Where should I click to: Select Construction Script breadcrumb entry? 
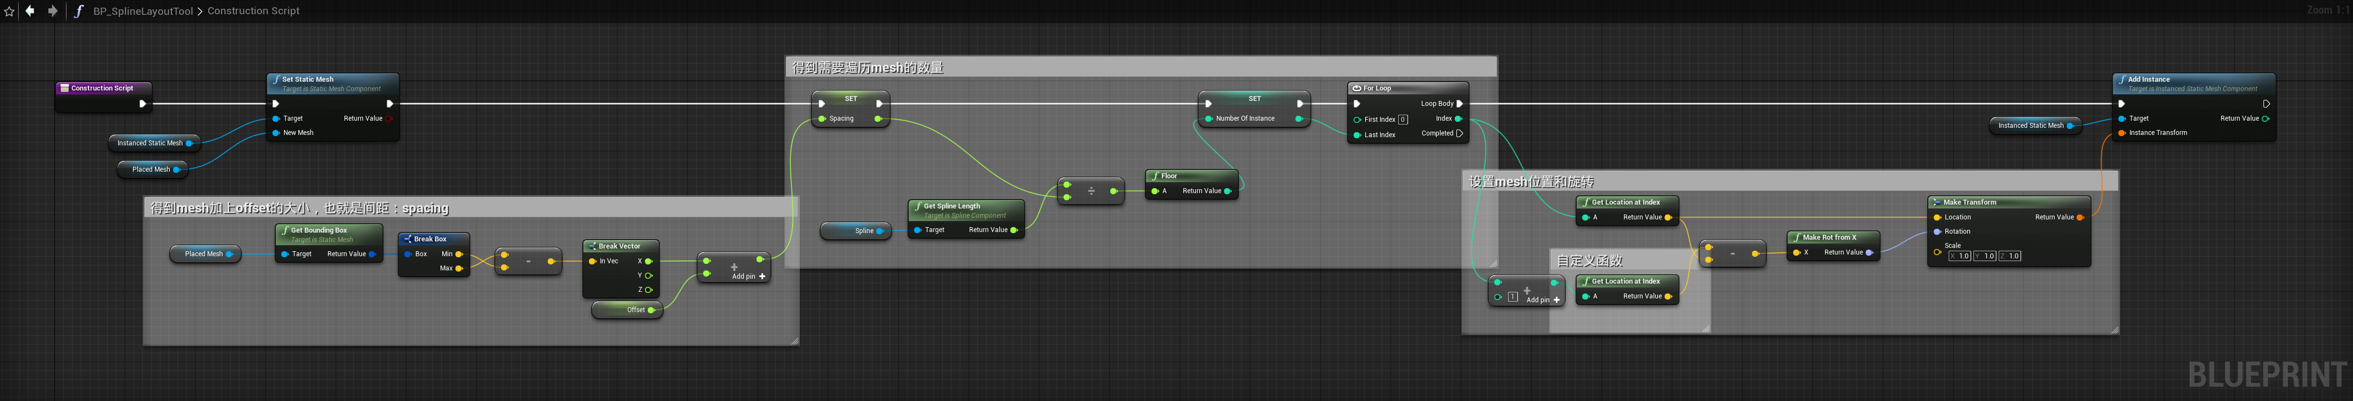coord(253,11)
